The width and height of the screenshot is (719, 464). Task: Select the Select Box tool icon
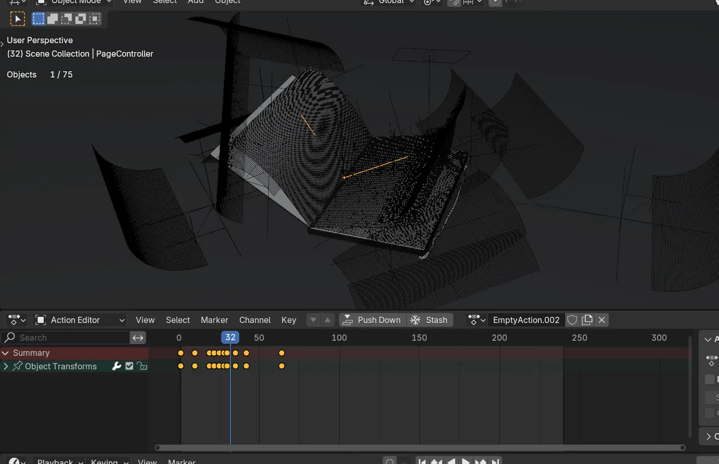(x=18, y=19)
